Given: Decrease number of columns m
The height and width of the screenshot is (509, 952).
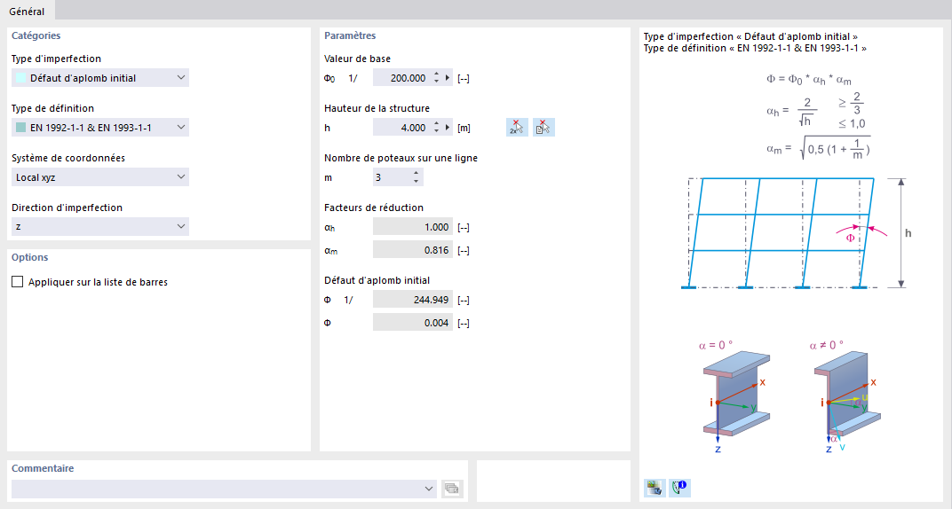Looking at the screenshot, I should coord(416,181).
